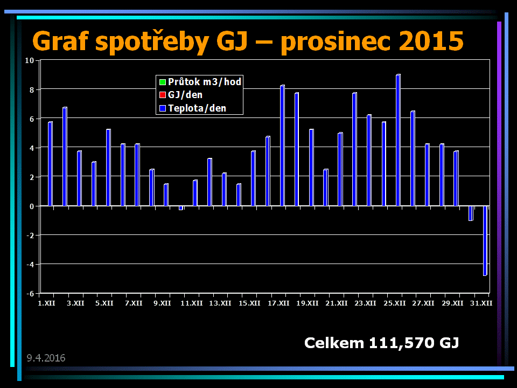This screenshot has width=517, height=388.
Task: Click the 15.XII x-axis label
Action: (x=249, y=304)
